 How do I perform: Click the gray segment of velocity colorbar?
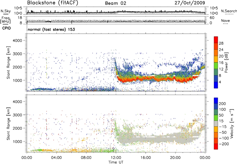[x=216, y=124]
